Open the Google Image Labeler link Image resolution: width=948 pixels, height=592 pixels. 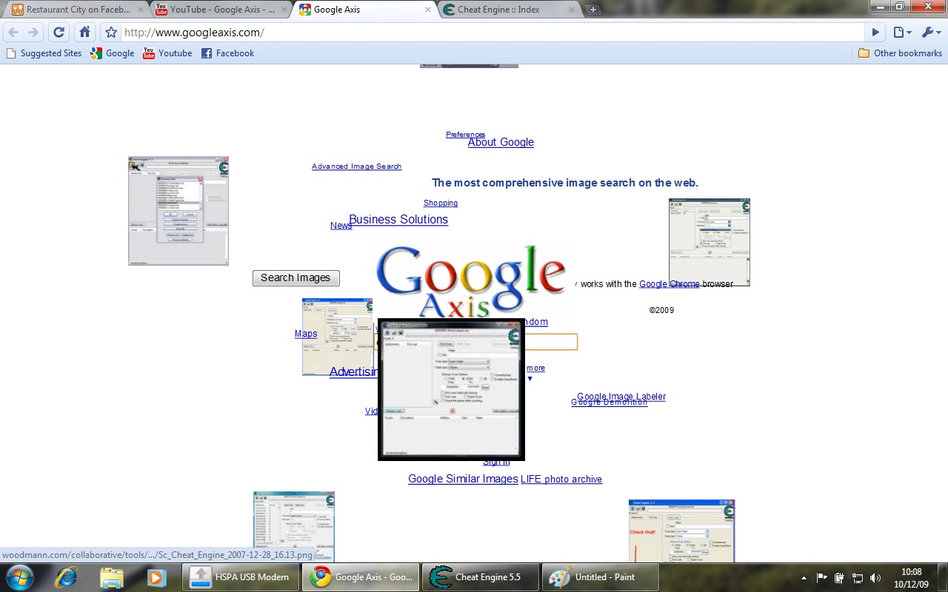click(x=621, y=397)
